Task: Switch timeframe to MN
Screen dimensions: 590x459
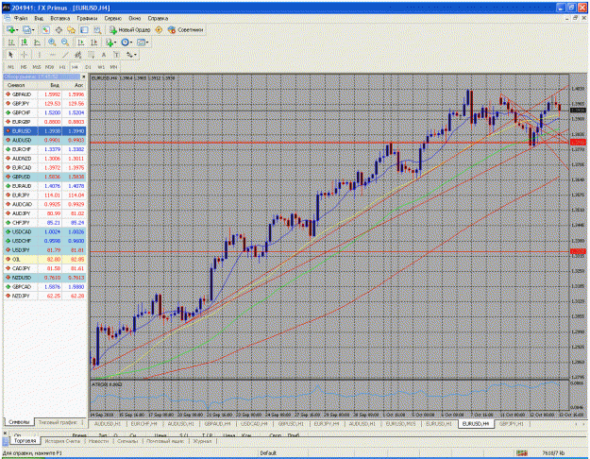Action: pyautogui.click(x=113, y=67)
